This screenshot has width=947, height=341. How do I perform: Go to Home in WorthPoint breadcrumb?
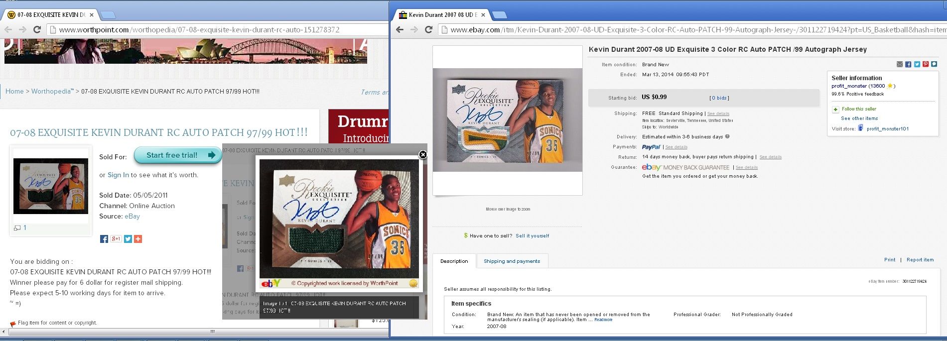pos(14,92)
